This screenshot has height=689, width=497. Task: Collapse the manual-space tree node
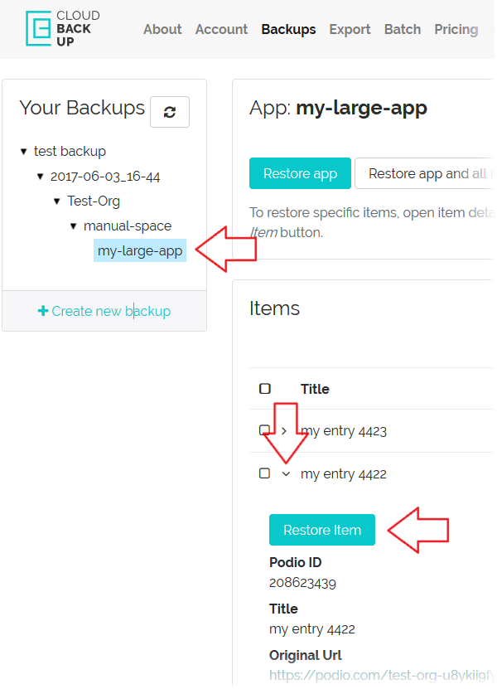click(74, 226)
